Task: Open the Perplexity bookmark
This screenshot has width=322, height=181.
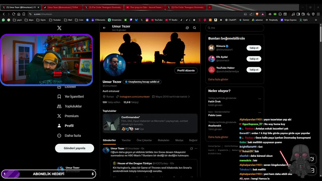Action: (272, 20)
